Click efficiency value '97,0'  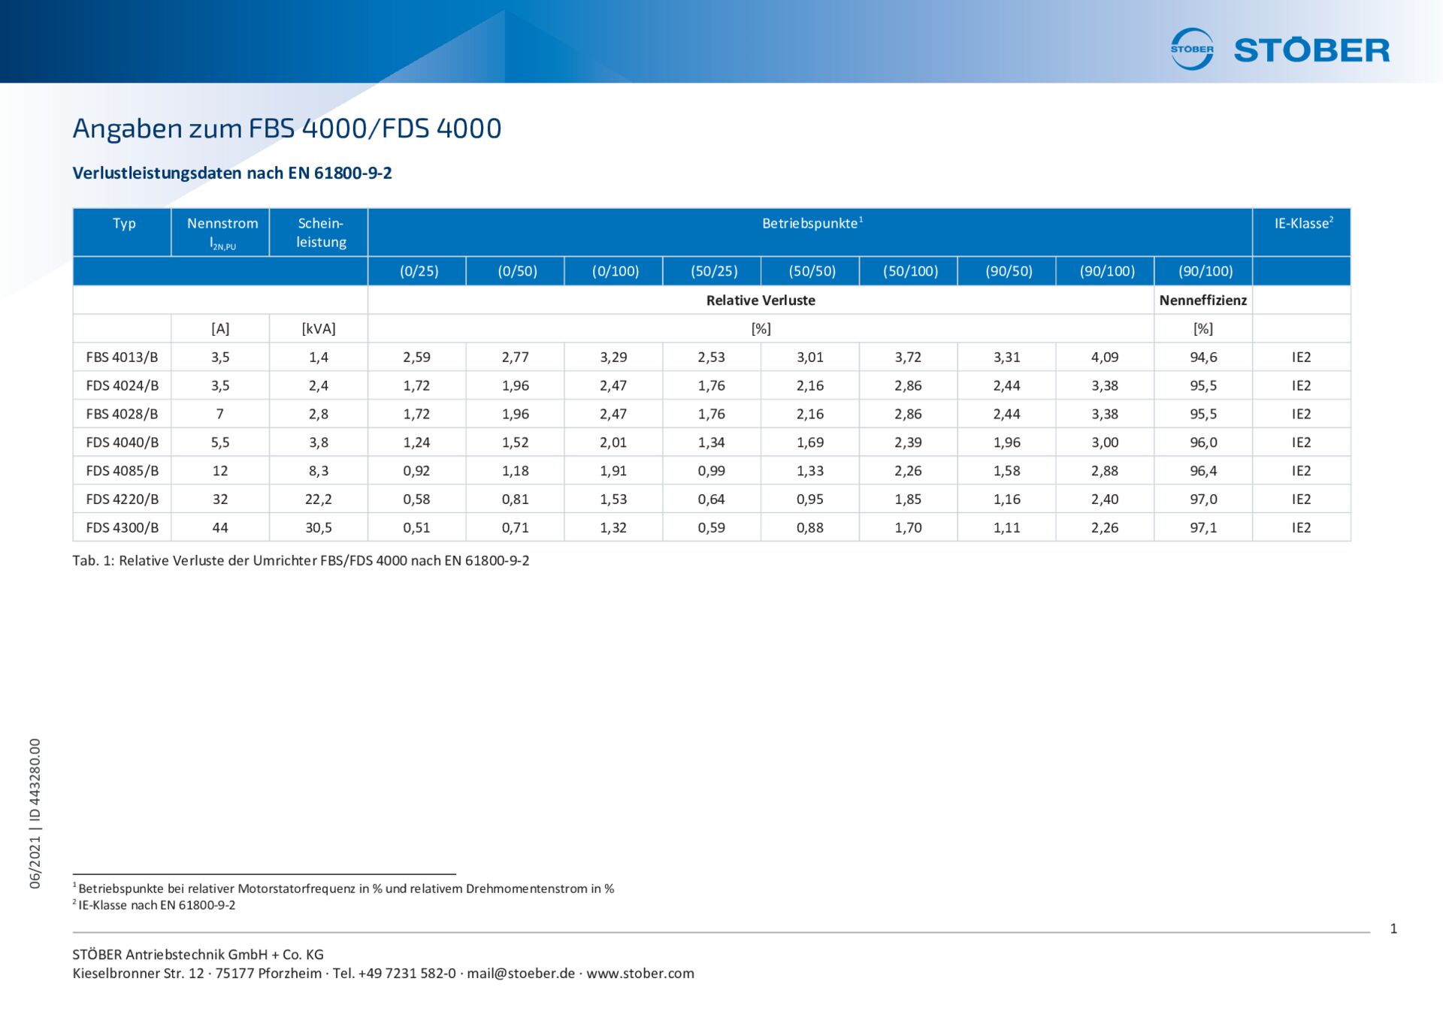tap(1203, 499)
